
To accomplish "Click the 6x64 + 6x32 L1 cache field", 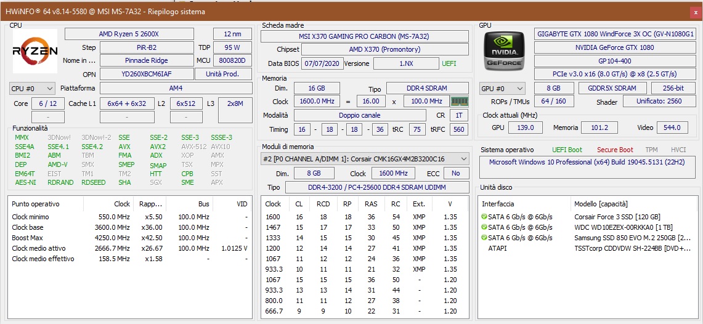I will pos(127,103).
